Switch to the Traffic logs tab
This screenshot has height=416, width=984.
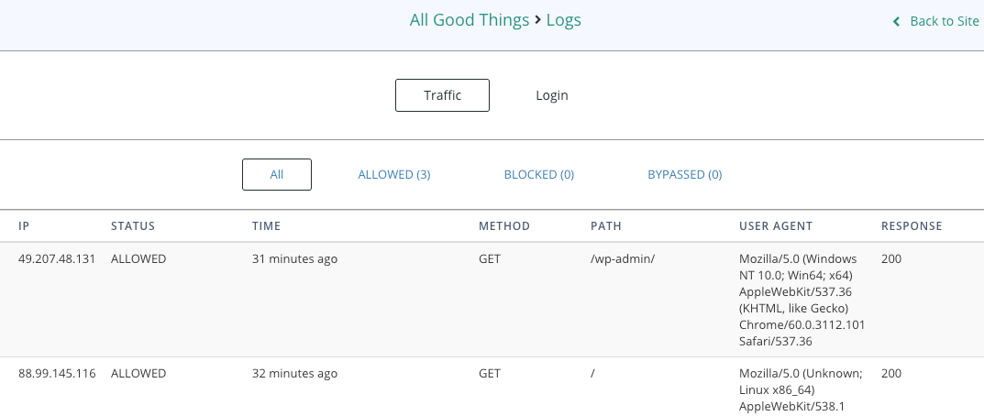pos(442,95)
